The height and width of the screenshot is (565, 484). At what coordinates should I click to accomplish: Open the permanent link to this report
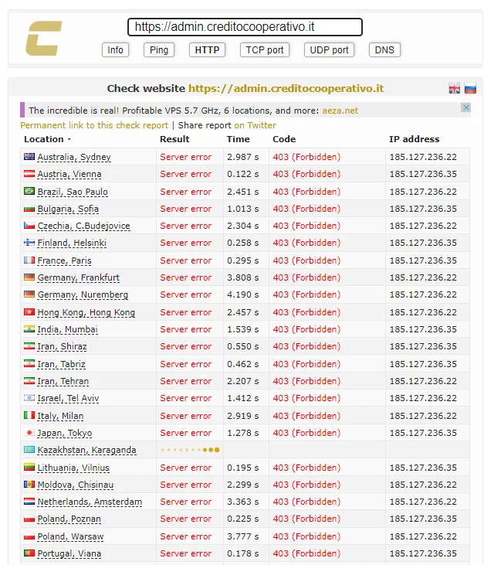tap(93, 125)
